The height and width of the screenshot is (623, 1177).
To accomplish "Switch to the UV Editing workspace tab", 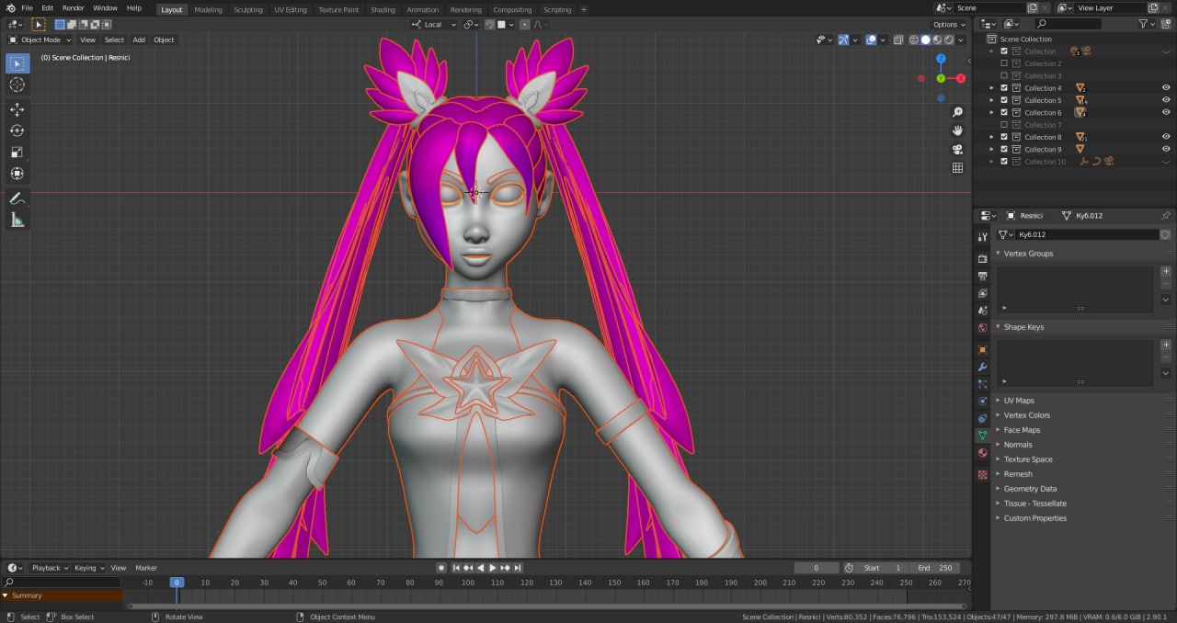I will 291,9.
